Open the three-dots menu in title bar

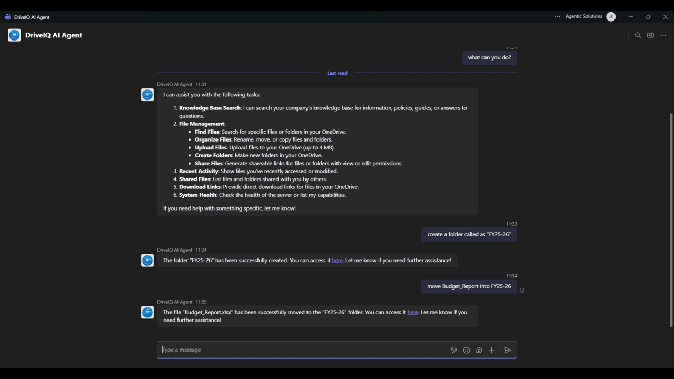pyautogui.click(x=558, y=17)
